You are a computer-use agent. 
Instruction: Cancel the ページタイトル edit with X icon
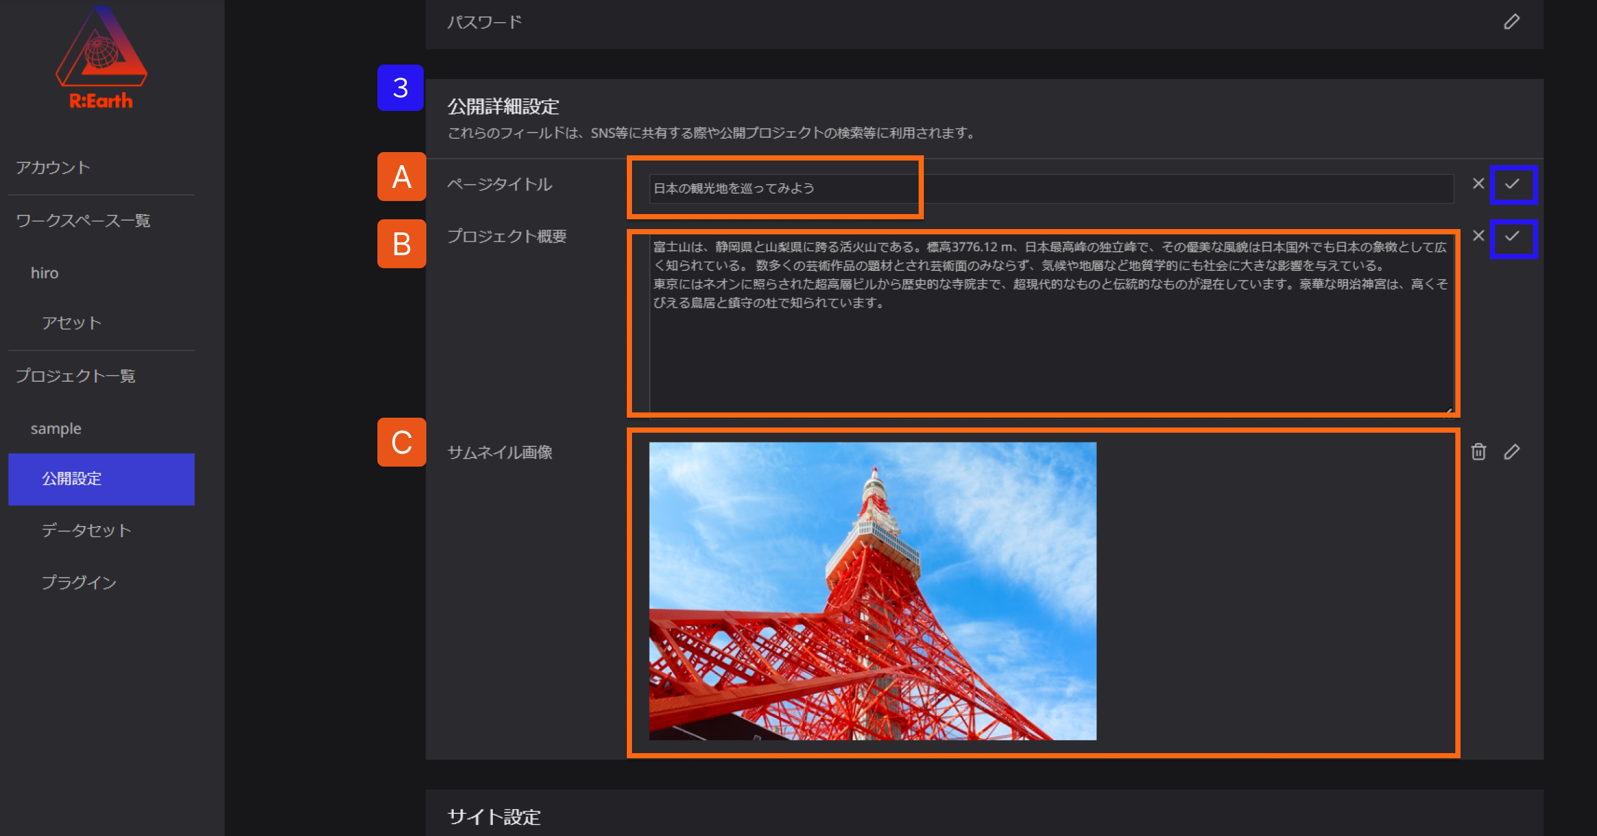pos(1478,184)
